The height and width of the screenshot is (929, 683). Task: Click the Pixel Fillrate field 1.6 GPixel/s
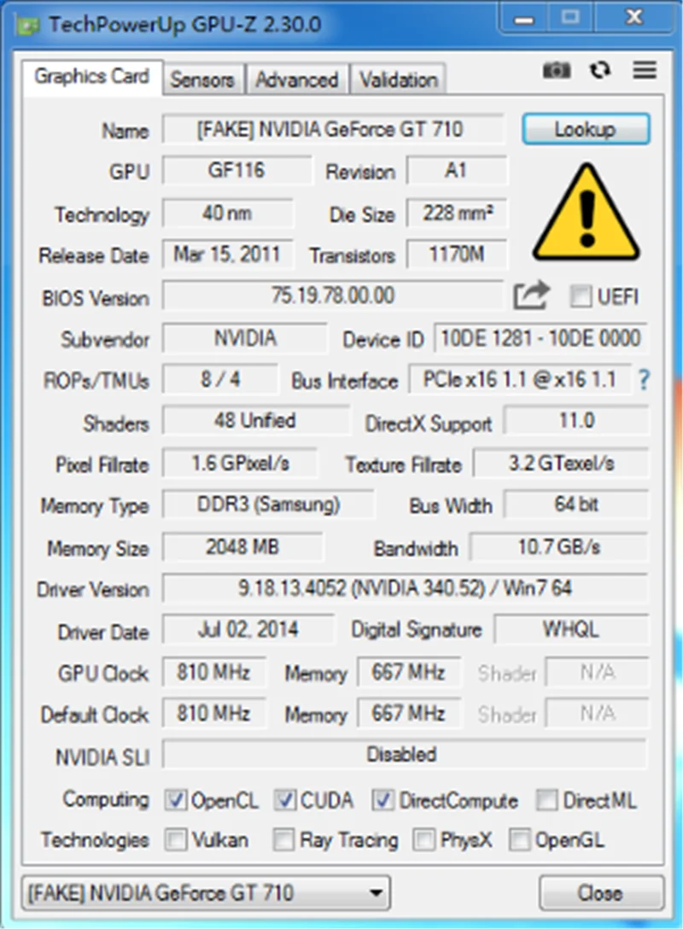240,464
